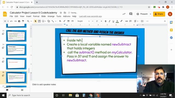Open the Slide menu

43,16
